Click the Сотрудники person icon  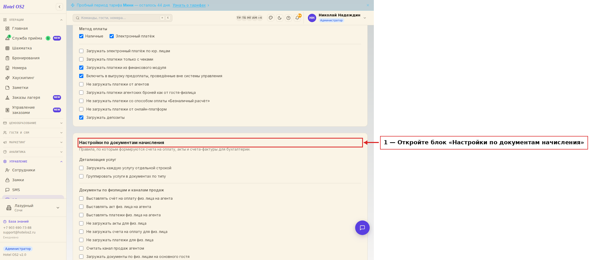(x=8, y=170)
